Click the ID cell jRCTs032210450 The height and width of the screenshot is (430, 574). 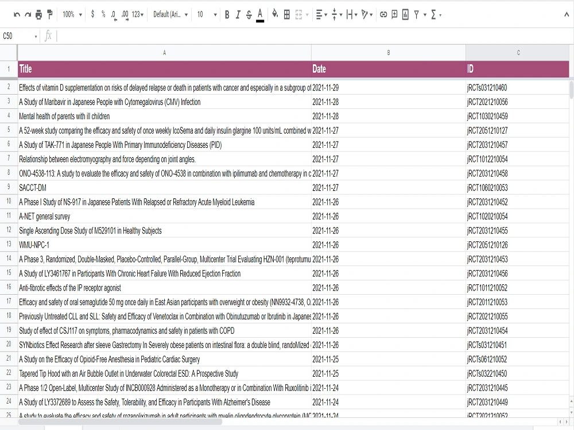(518, 374)
